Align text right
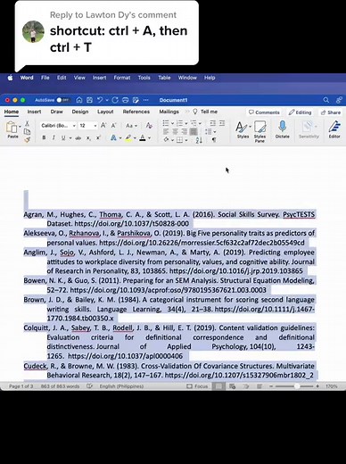346x464 pixels. (x=185, y=131)
